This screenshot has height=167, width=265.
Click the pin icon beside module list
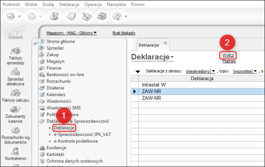(x=35, y=43)
